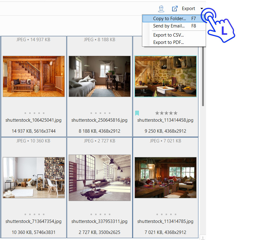
Task: Click rating dots under shutterstock_337953311 thumbnail
Action: (100, 214)
